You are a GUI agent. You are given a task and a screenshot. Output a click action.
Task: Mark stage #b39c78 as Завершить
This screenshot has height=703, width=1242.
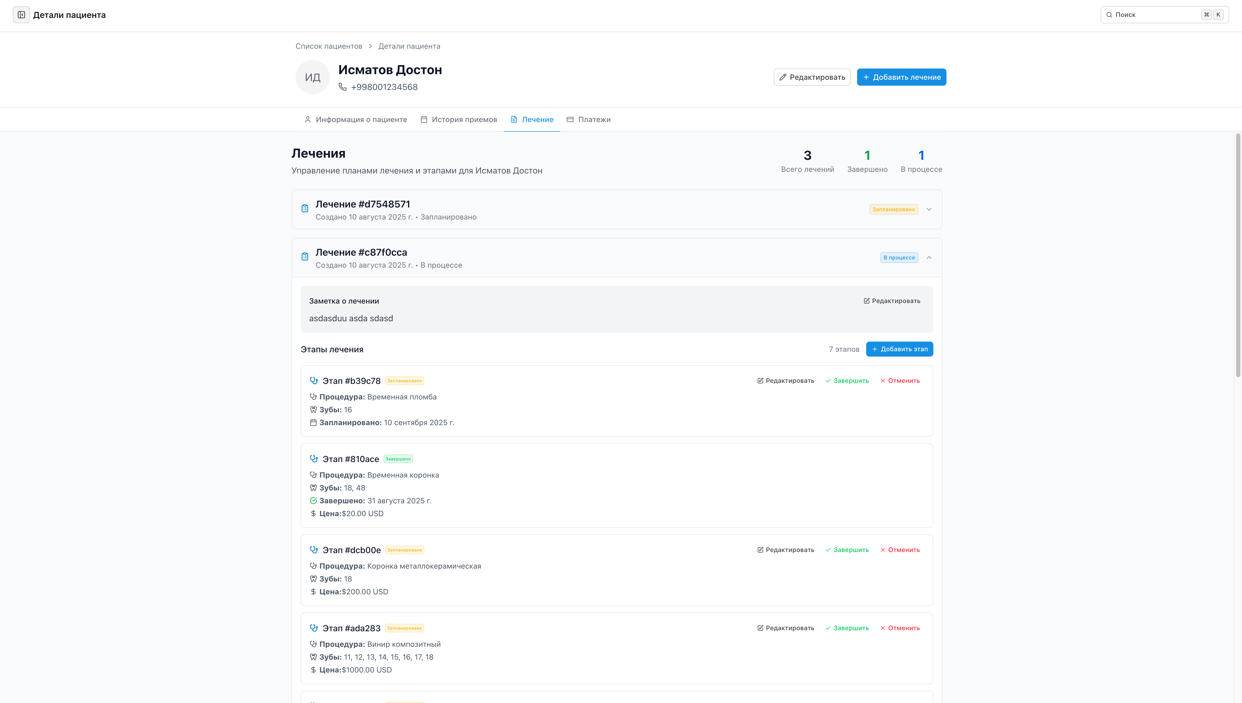[x=847, y=380]
